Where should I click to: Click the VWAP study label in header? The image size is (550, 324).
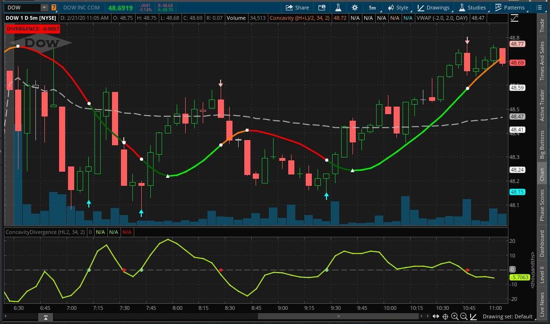pyautogui.click(x=442, y=18)
